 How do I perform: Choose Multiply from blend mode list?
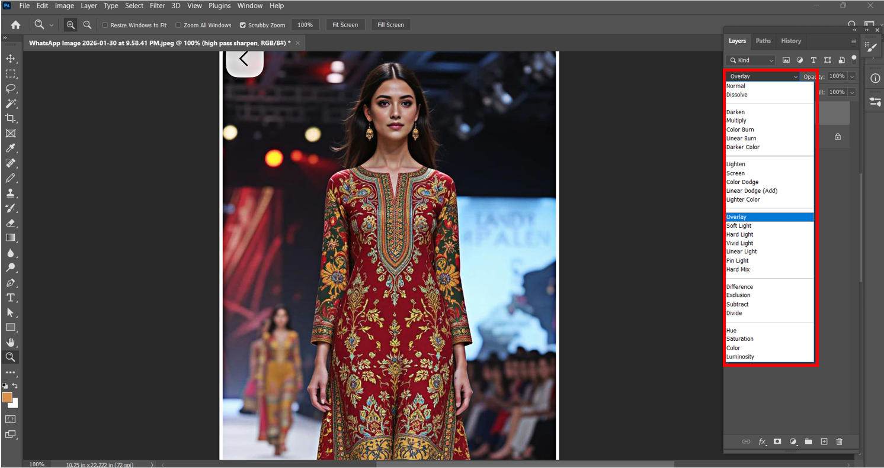pos(736,121)
